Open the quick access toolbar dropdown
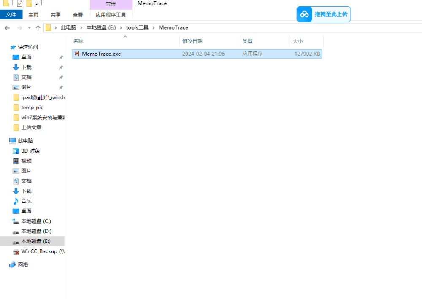Image resolution: width=422 pixels, height=299 pixels. point(37,4)
